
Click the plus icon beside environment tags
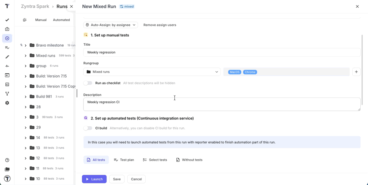pos(356,72)
